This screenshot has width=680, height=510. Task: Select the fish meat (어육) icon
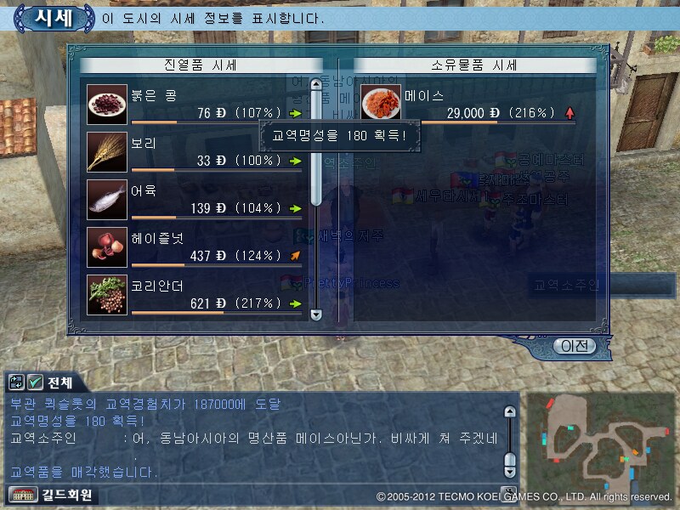(x=107, y=200)
